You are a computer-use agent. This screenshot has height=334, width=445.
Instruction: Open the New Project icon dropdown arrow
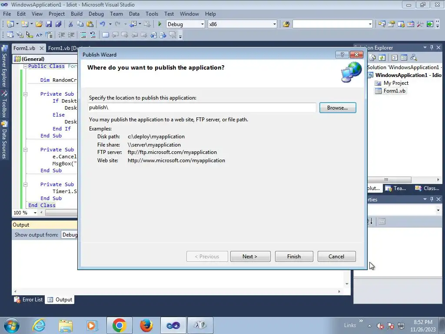tap(17, 24)
